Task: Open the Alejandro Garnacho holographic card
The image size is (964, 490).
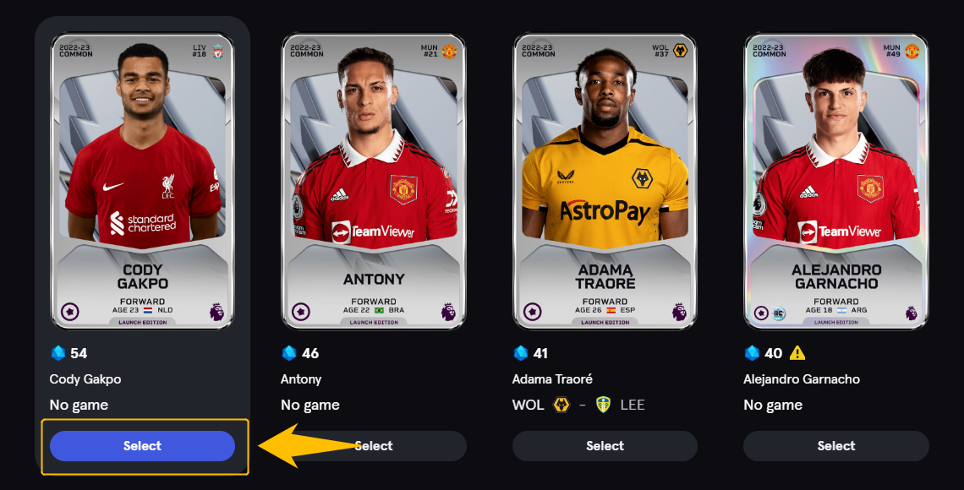Action: tap(836, 182)
